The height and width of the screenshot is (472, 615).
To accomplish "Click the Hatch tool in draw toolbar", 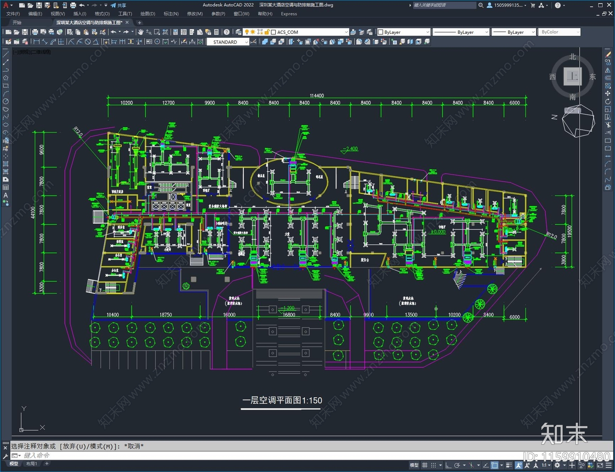I will pyautogui.click(x=6, y=164).
